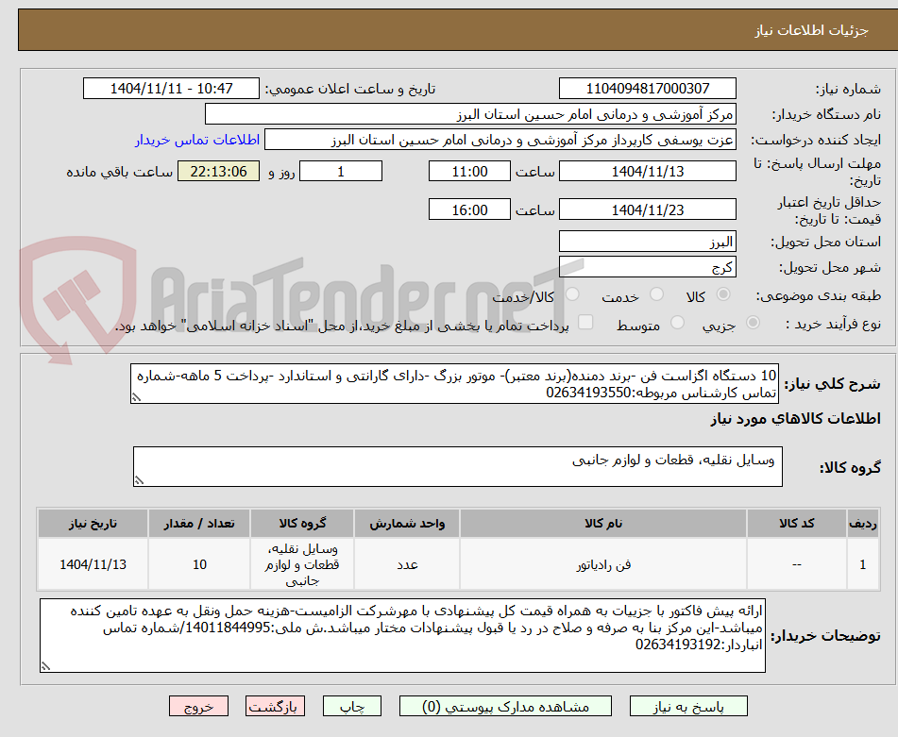Click the گروه کالا table column header
898x737 pixels.
(x=302, y=524)
